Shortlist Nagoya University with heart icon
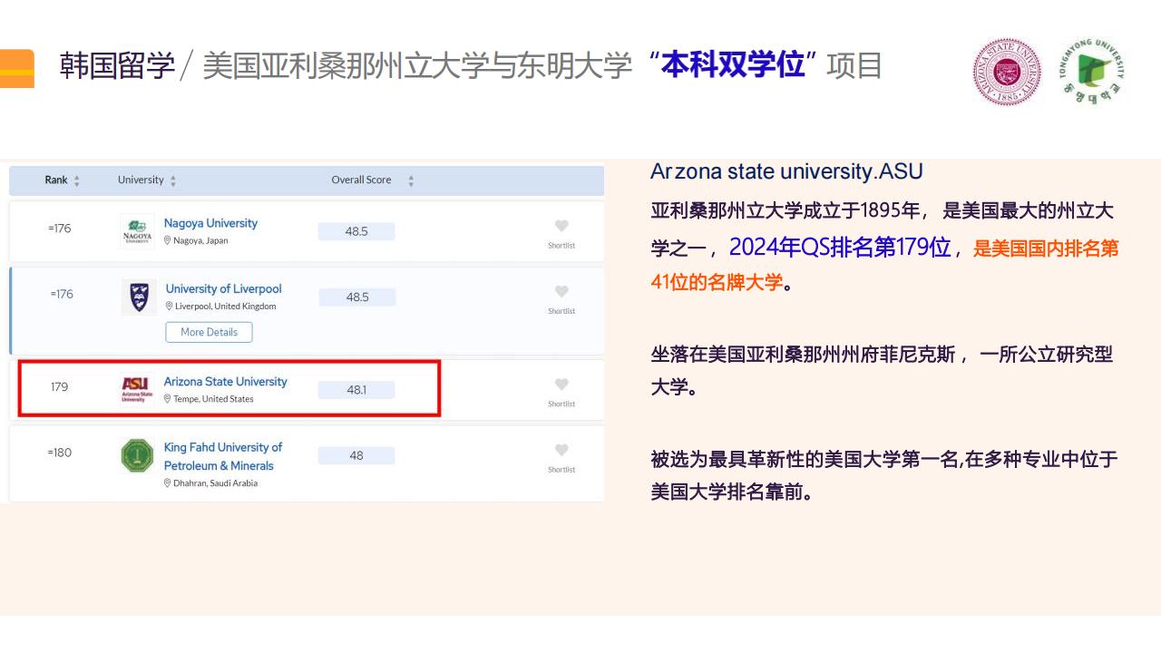Image resolution: width=1161 pixels, height=653 pixels. coord(561,226)
